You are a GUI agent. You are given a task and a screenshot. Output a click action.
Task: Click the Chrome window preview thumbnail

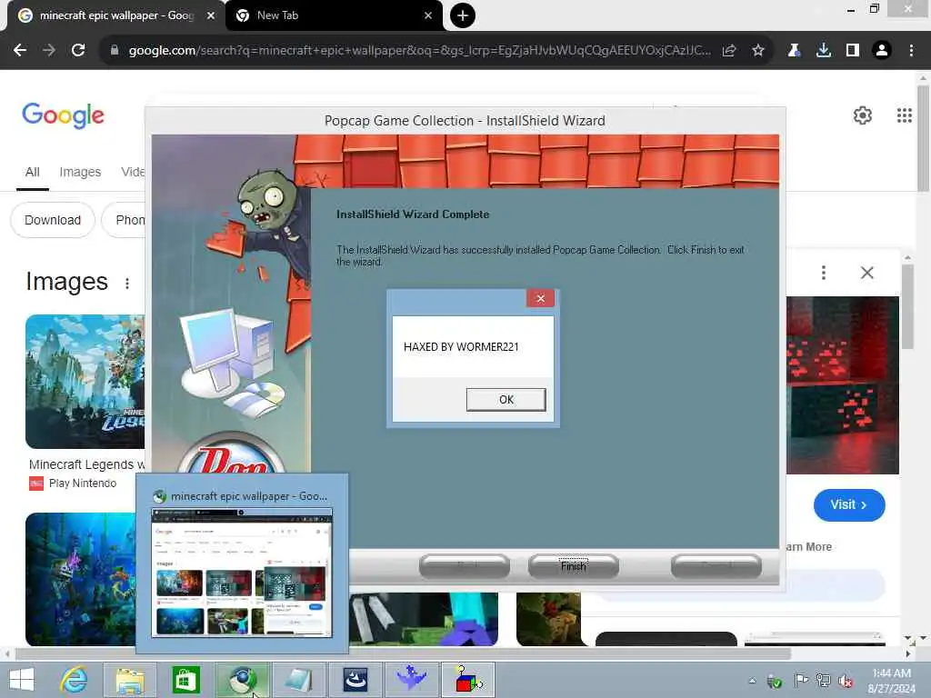click(242, 573)
